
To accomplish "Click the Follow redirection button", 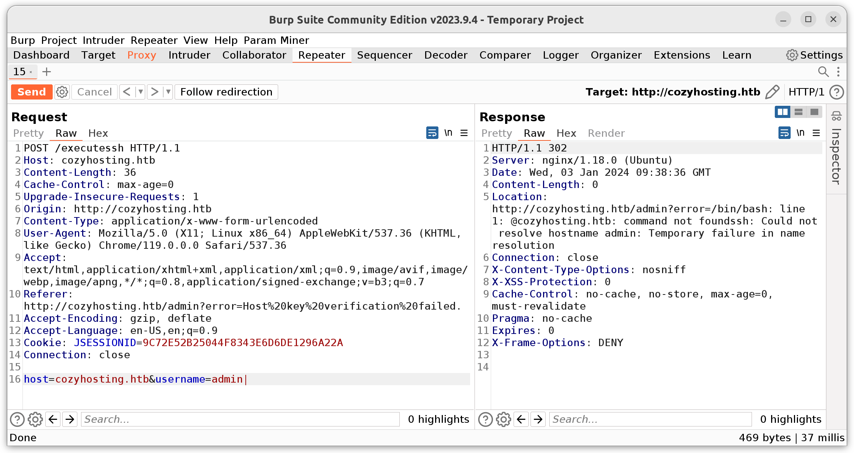I will (226, 92).
